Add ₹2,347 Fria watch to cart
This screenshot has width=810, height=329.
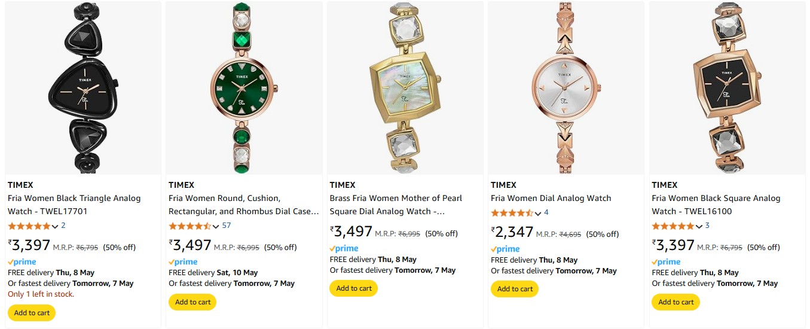tap(515, 289)
